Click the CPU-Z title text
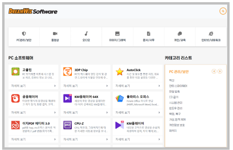 pos(79,123)
